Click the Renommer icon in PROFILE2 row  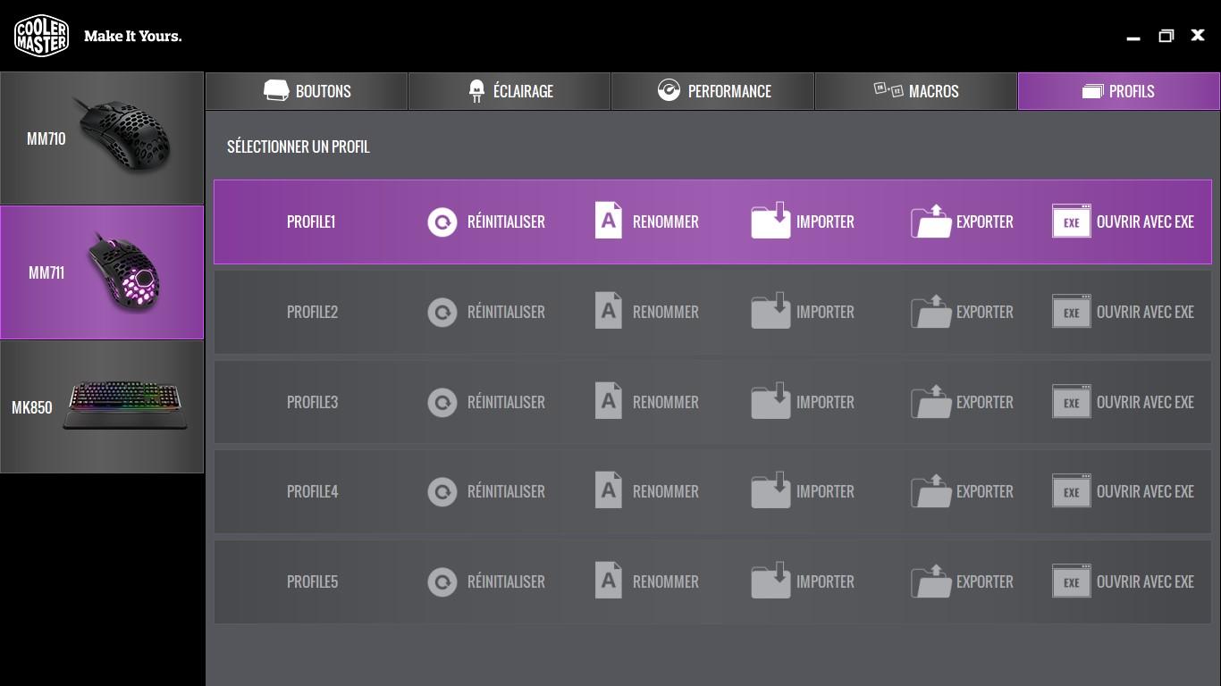609,311
